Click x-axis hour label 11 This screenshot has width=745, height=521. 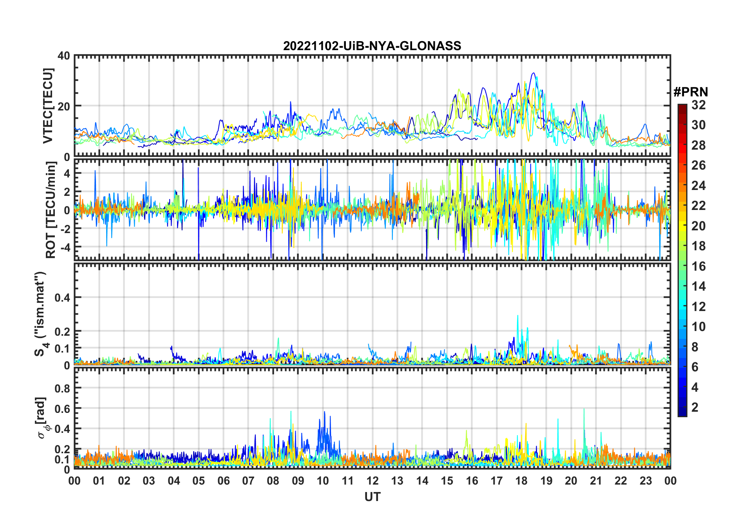coord(347,481)
